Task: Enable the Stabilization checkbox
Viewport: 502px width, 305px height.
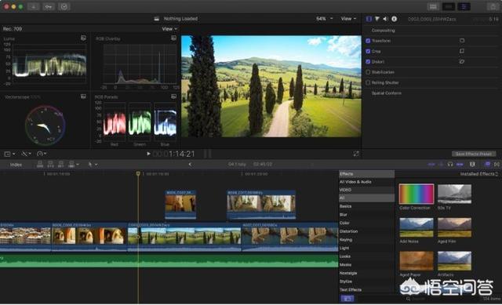Action: tap(368, 72)
